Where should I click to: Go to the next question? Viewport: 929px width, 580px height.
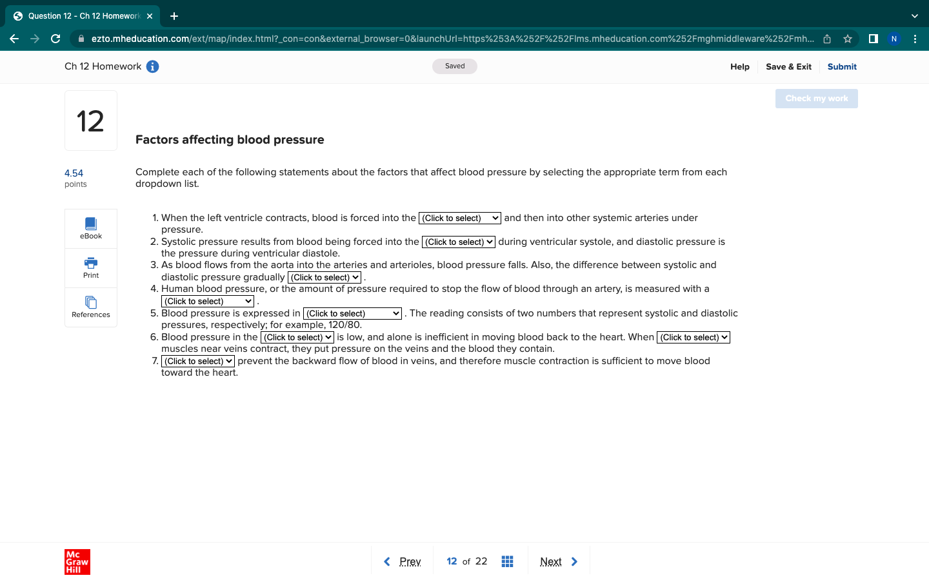[x=559, y=561]
